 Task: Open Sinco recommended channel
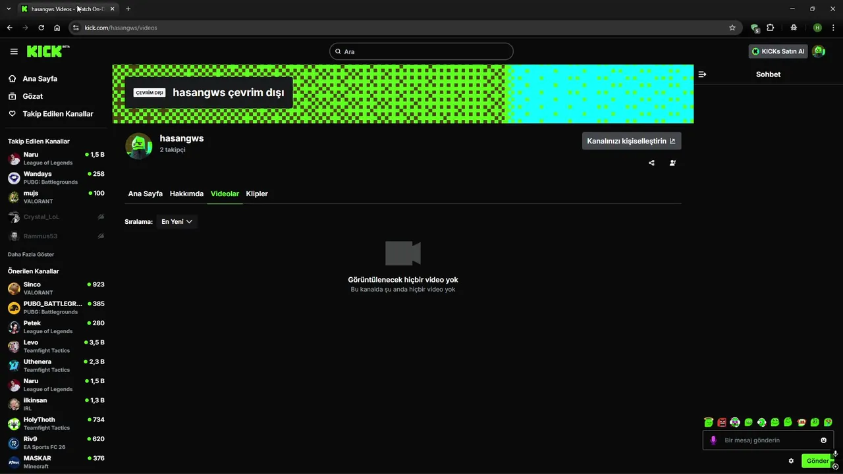(x=56, y=288)
